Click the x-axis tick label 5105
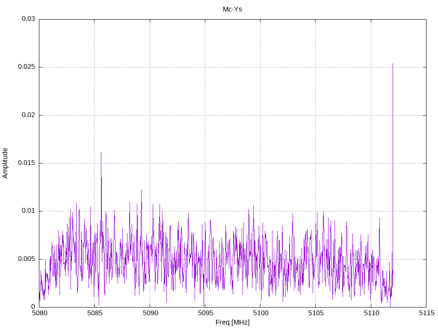Viewport: 438px width, 328px height. pos(316,313)
